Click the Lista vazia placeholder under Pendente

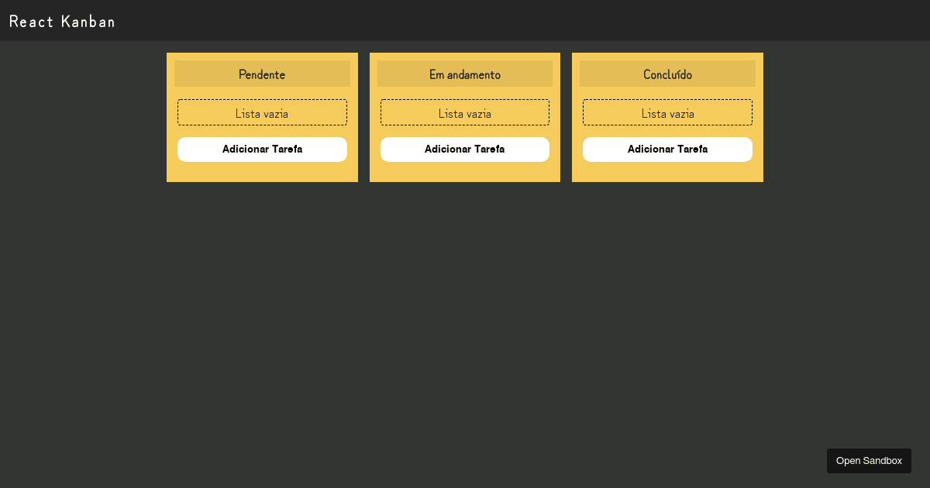coord(262,112)
